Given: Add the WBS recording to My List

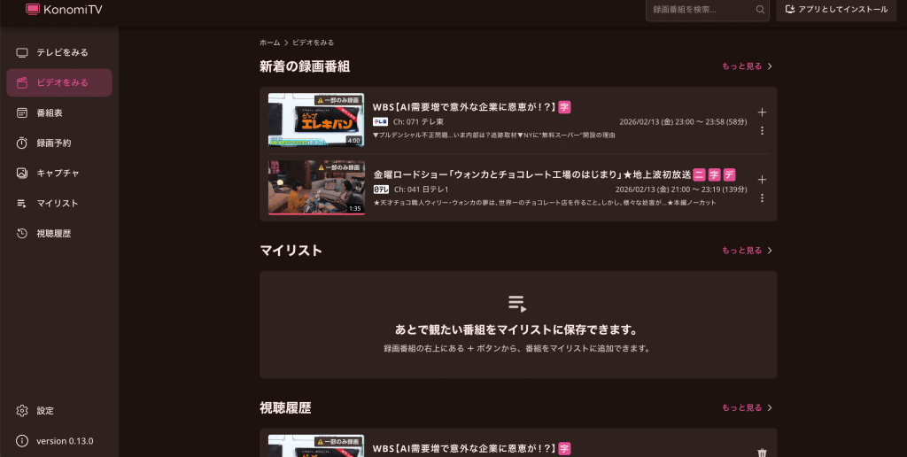Looking at the screenshot, I should [762, 112].
